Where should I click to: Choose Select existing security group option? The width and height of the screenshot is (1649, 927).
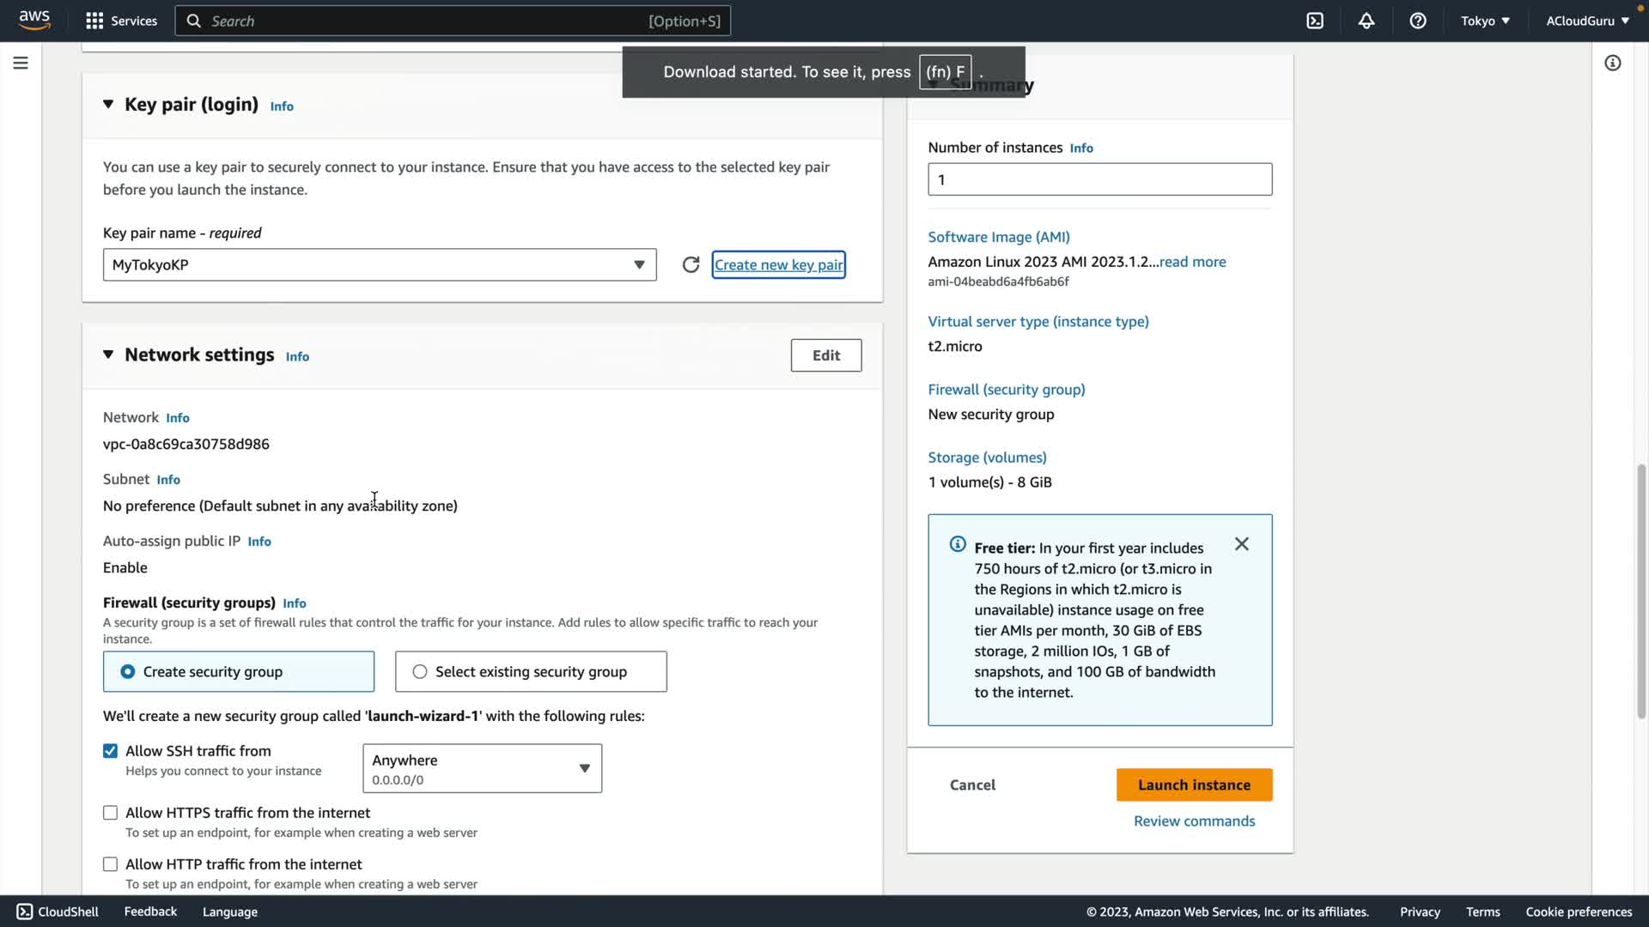420,672
